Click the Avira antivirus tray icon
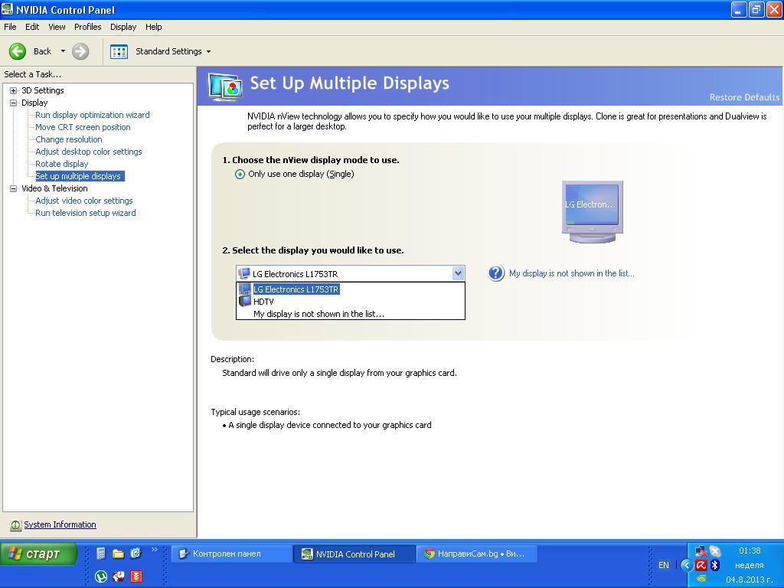 point(701,565)
